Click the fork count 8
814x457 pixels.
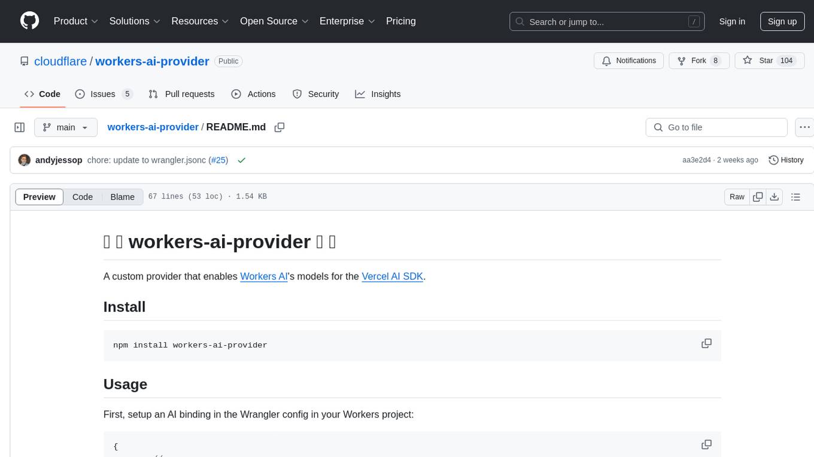click(715, 61)
